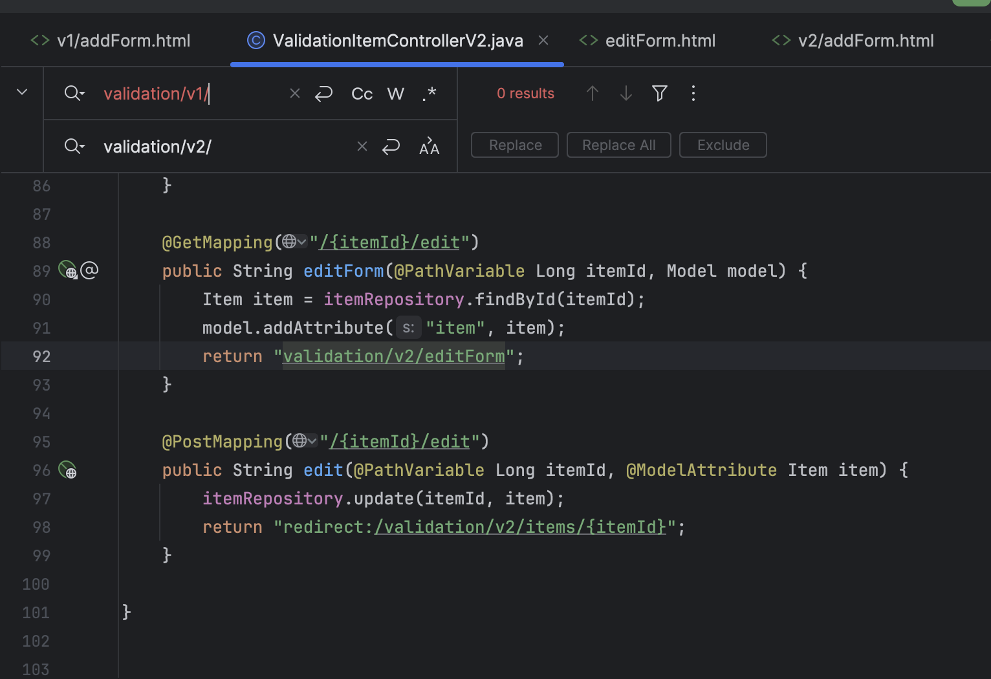Insert new line in replace field
This screenshot has width=991, height=679.
pos(391,147)
